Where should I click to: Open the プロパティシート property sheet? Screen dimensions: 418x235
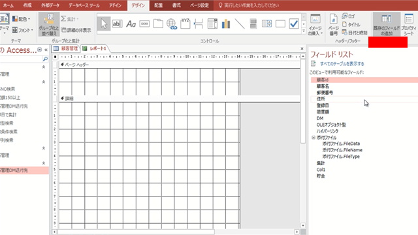(x=409, y=25)
